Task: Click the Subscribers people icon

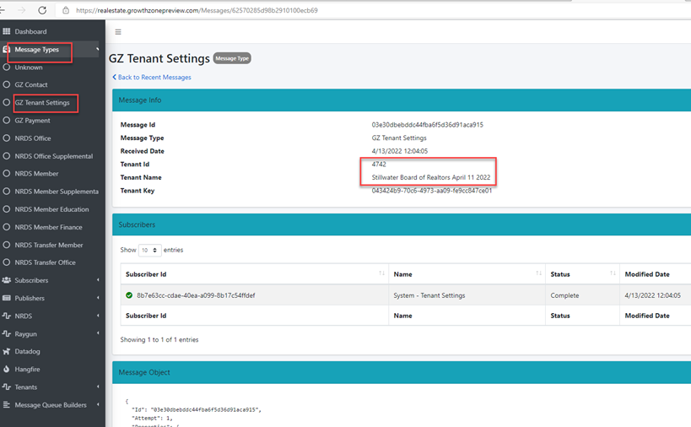Action: click(7, 280)
